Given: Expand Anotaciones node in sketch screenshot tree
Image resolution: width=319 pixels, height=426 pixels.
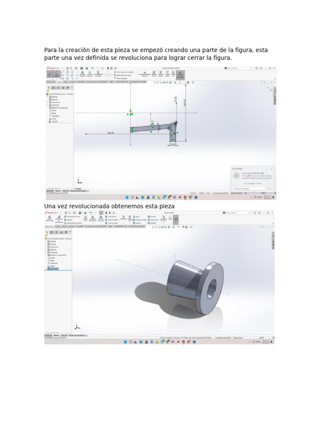Looking at the screenshot, I should pos(47,102).
